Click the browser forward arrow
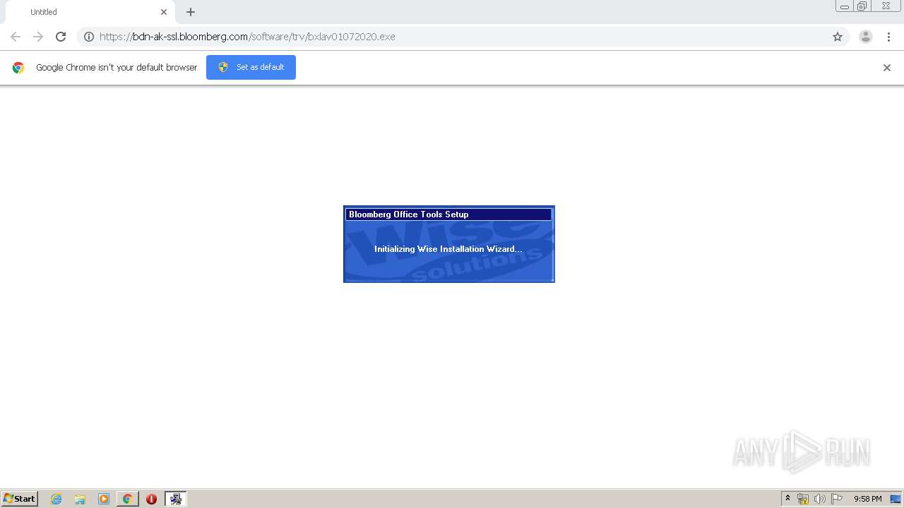 [x=38, y=37]
